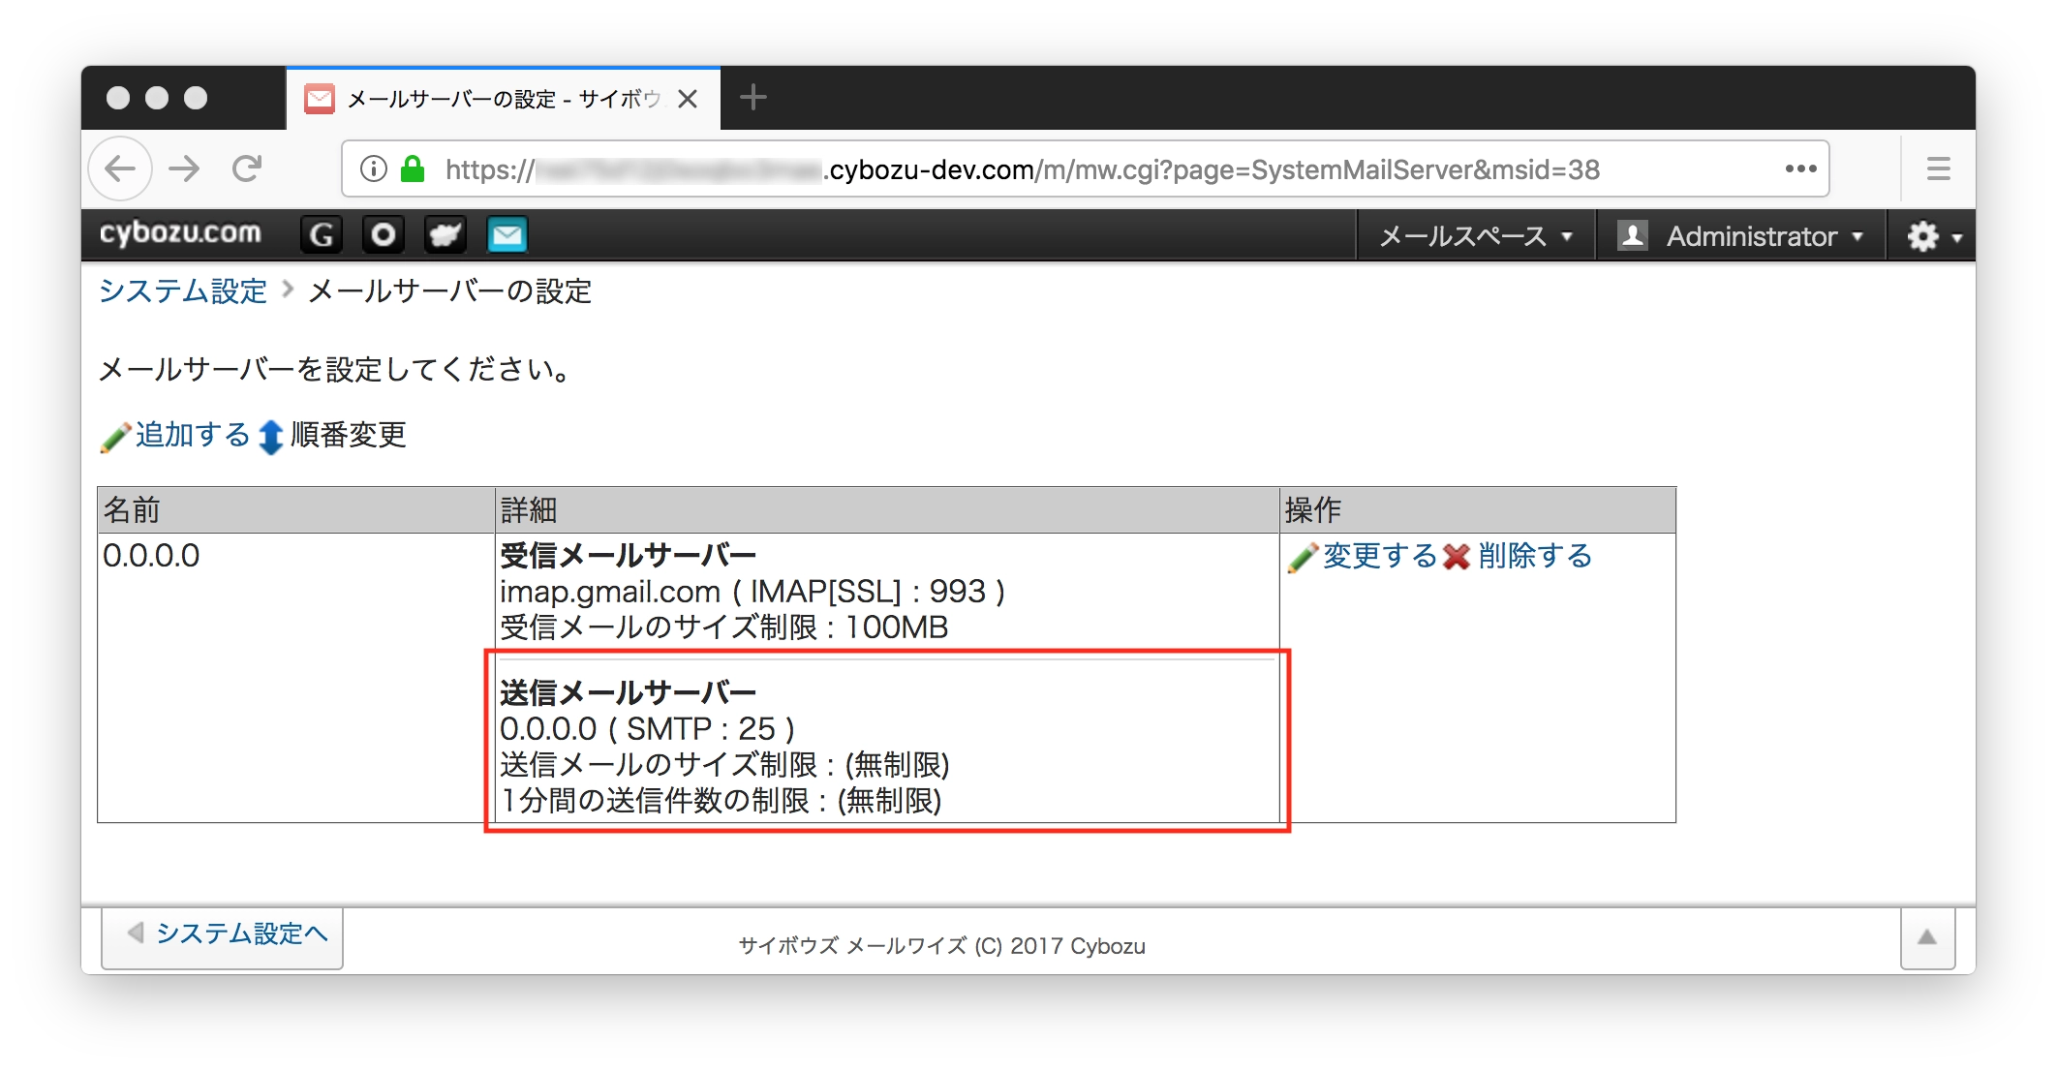Click the 削除する link
The height and width of the screenshot is (1071, 2057).
(x=1534, y=556)
